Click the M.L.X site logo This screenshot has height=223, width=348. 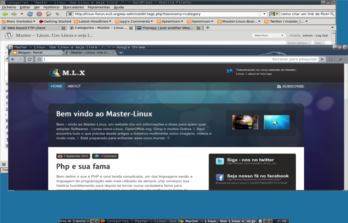67,73
